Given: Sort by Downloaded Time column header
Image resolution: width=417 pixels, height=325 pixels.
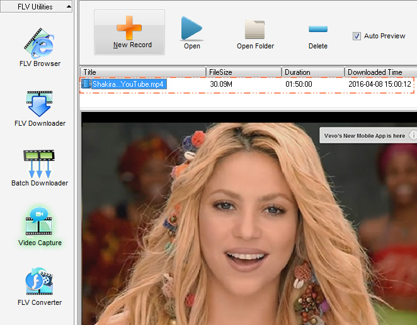Looking at the screenshot, I should (x=380, y=72).
